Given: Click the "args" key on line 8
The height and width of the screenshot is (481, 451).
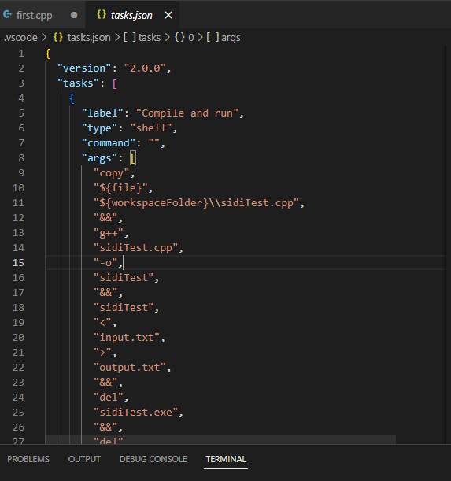Looking at the screenshot, I should point(99,158).
